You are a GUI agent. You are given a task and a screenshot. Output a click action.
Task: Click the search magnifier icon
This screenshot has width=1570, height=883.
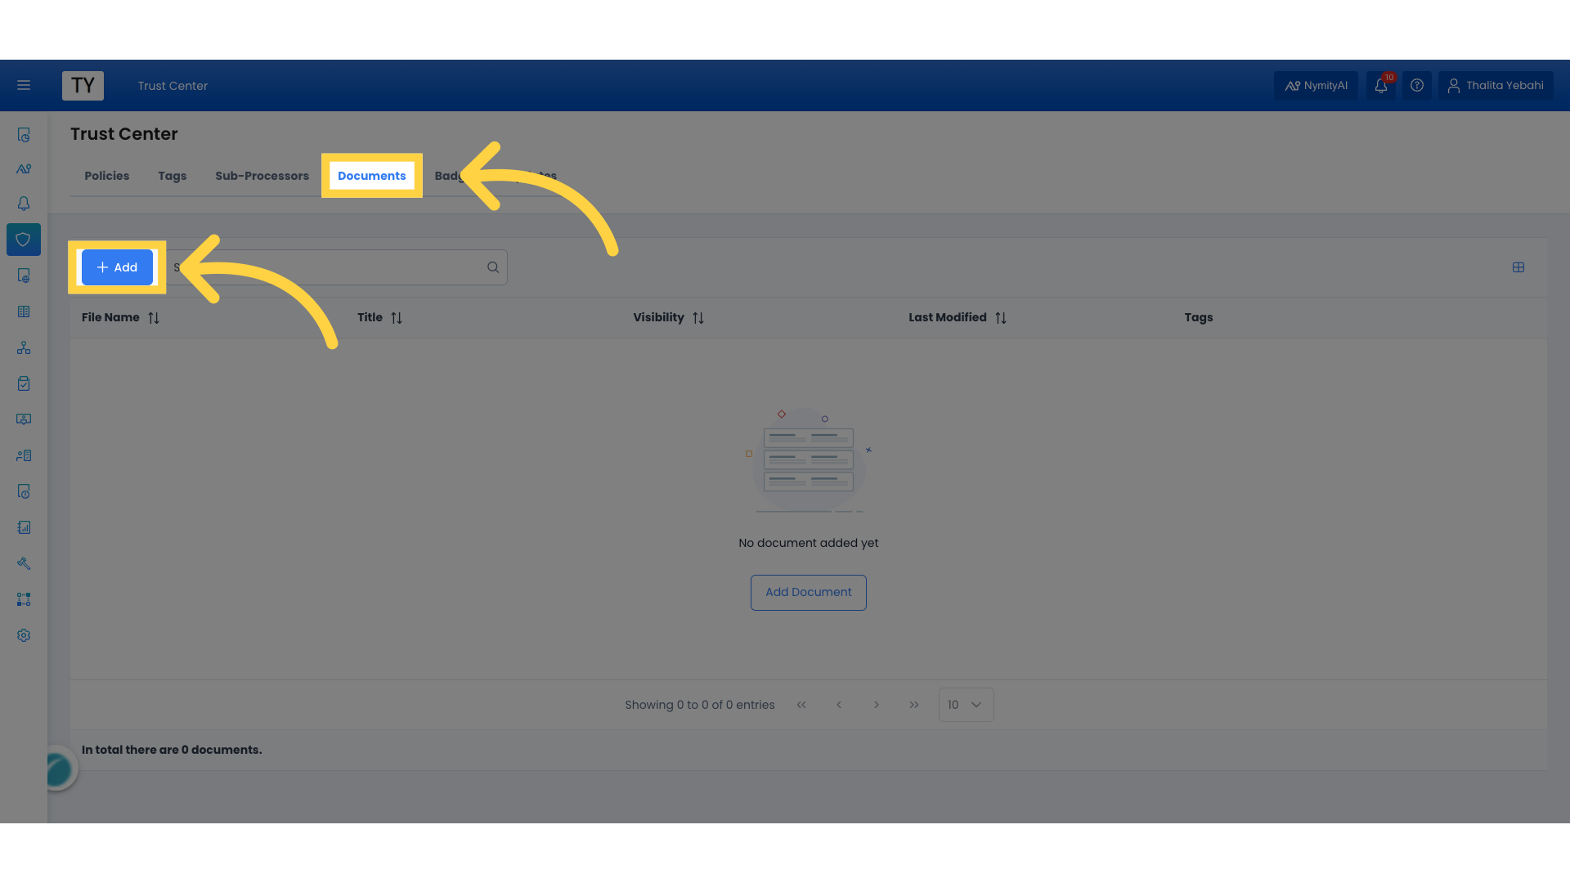coord(493,267)
